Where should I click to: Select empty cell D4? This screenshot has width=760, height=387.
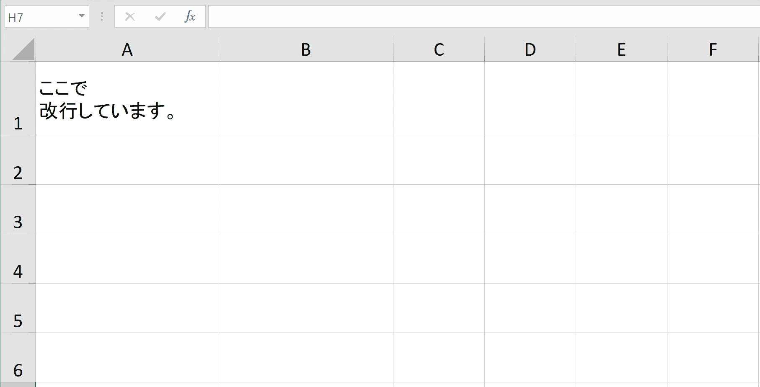point(530,259)
